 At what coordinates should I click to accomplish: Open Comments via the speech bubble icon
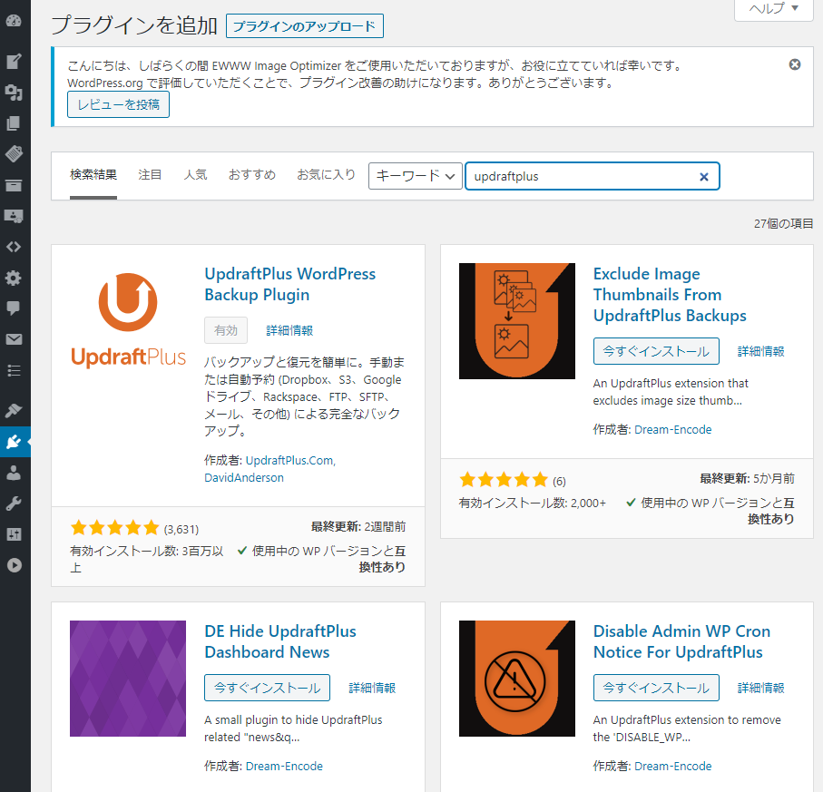pos(14,308)
